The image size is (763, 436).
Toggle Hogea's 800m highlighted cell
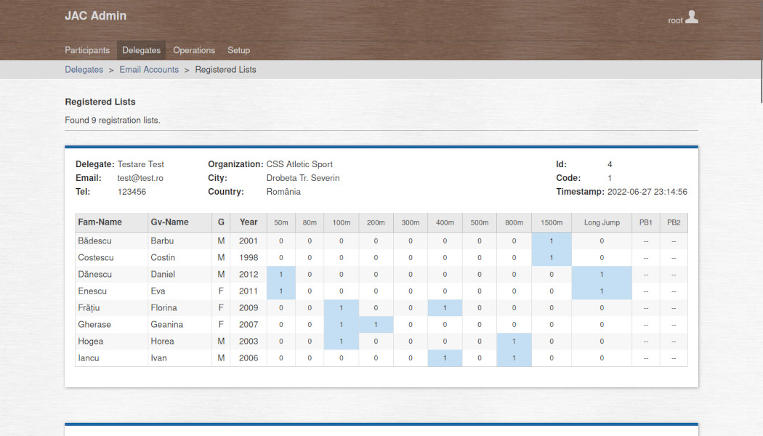pyautogui.click(x=514, y=341)
